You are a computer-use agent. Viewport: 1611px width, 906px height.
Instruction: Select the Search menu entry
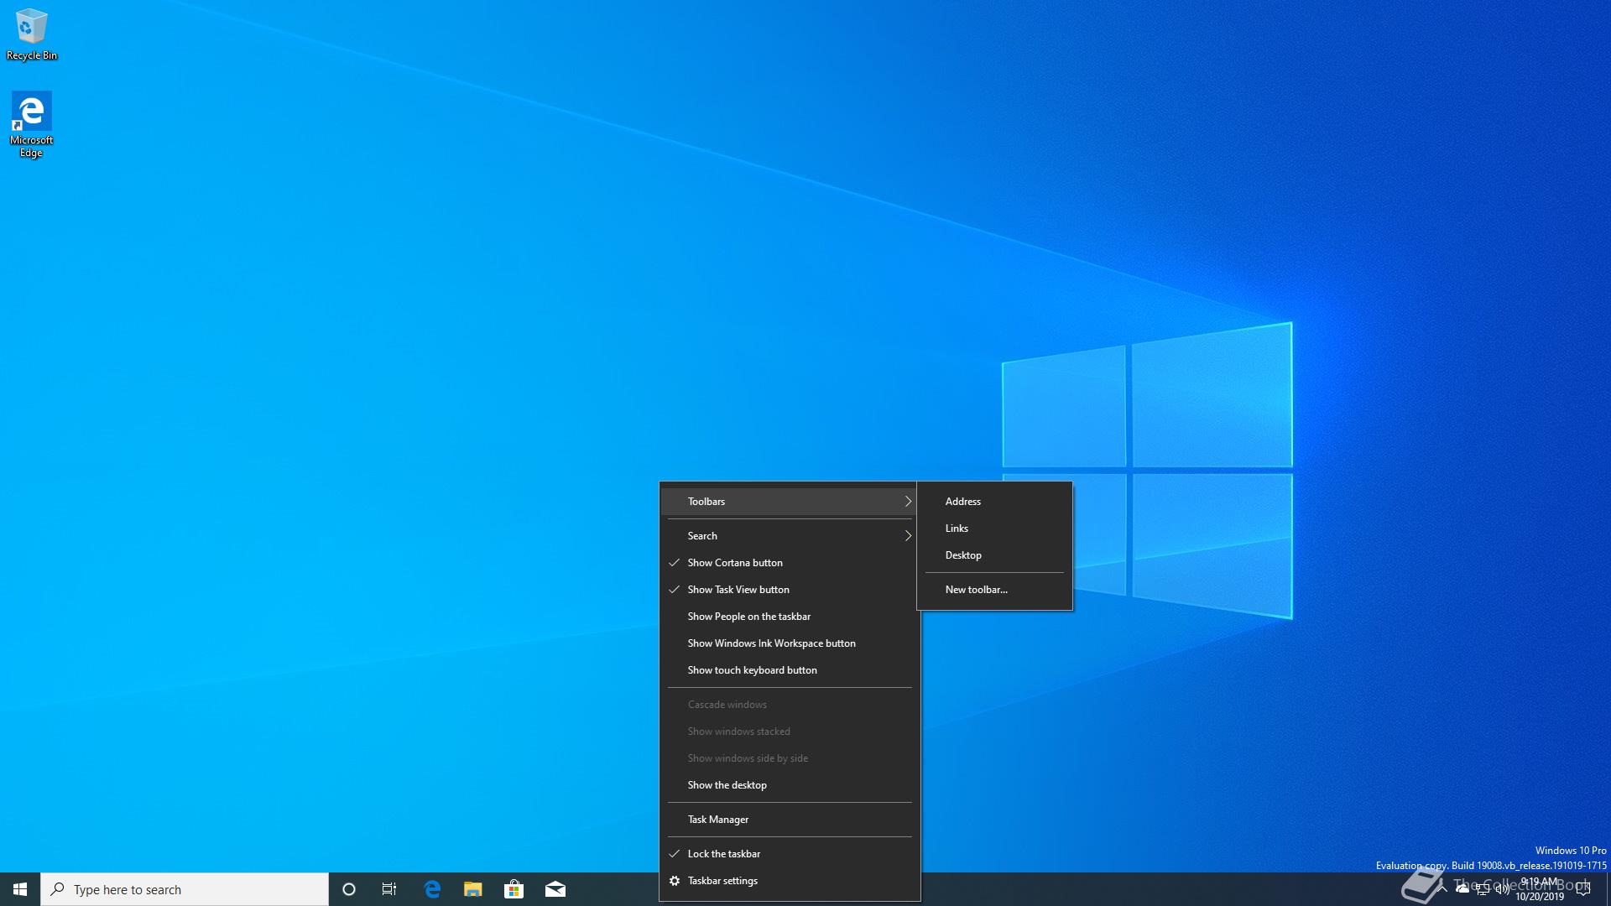click(x=790, y=536)
